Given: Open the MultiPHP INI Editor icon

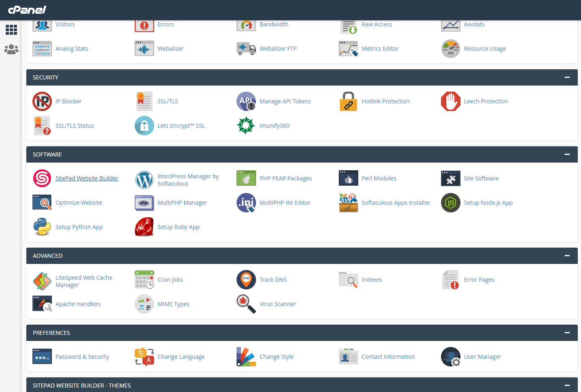Looking at the screenshot, I should [246, 203].
